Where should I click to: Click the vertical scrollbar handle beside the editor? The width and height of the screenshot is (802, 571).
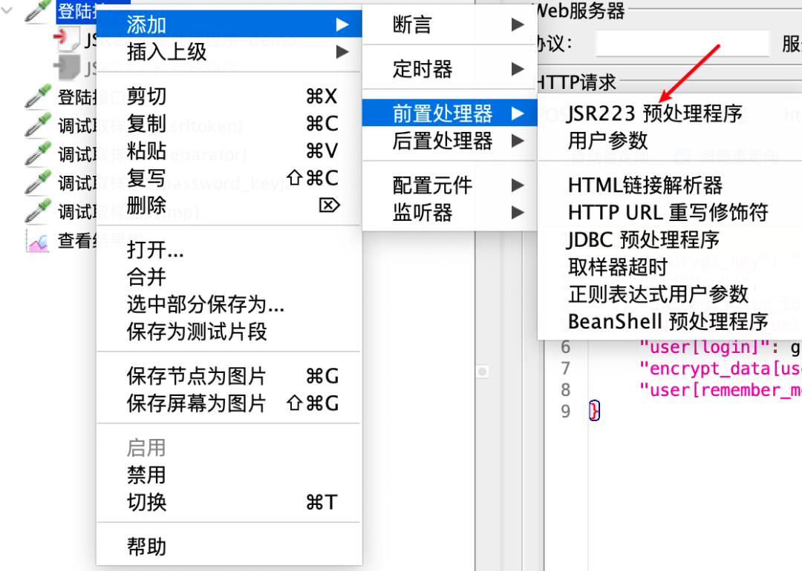click(x=483, y=371)
